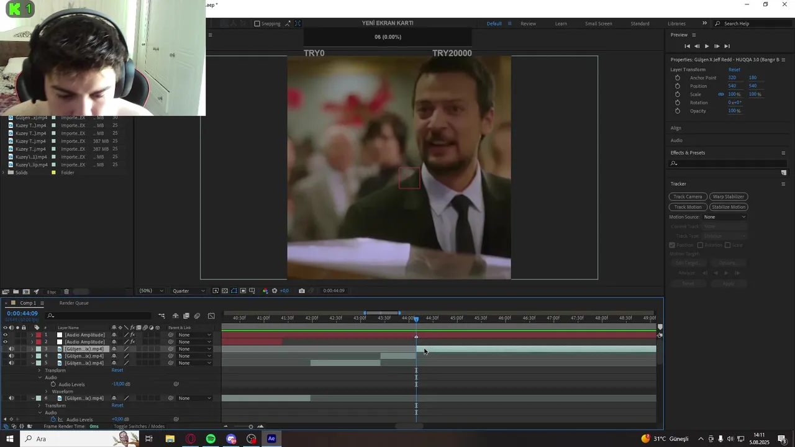Click Toggle Switches / Modes in timeline
Image resolution: width=795 pixels, height=447 pixels.
139,427
